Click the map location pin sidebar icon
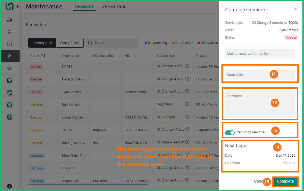Viewport: 304px width, 191px height. [10, 32]
